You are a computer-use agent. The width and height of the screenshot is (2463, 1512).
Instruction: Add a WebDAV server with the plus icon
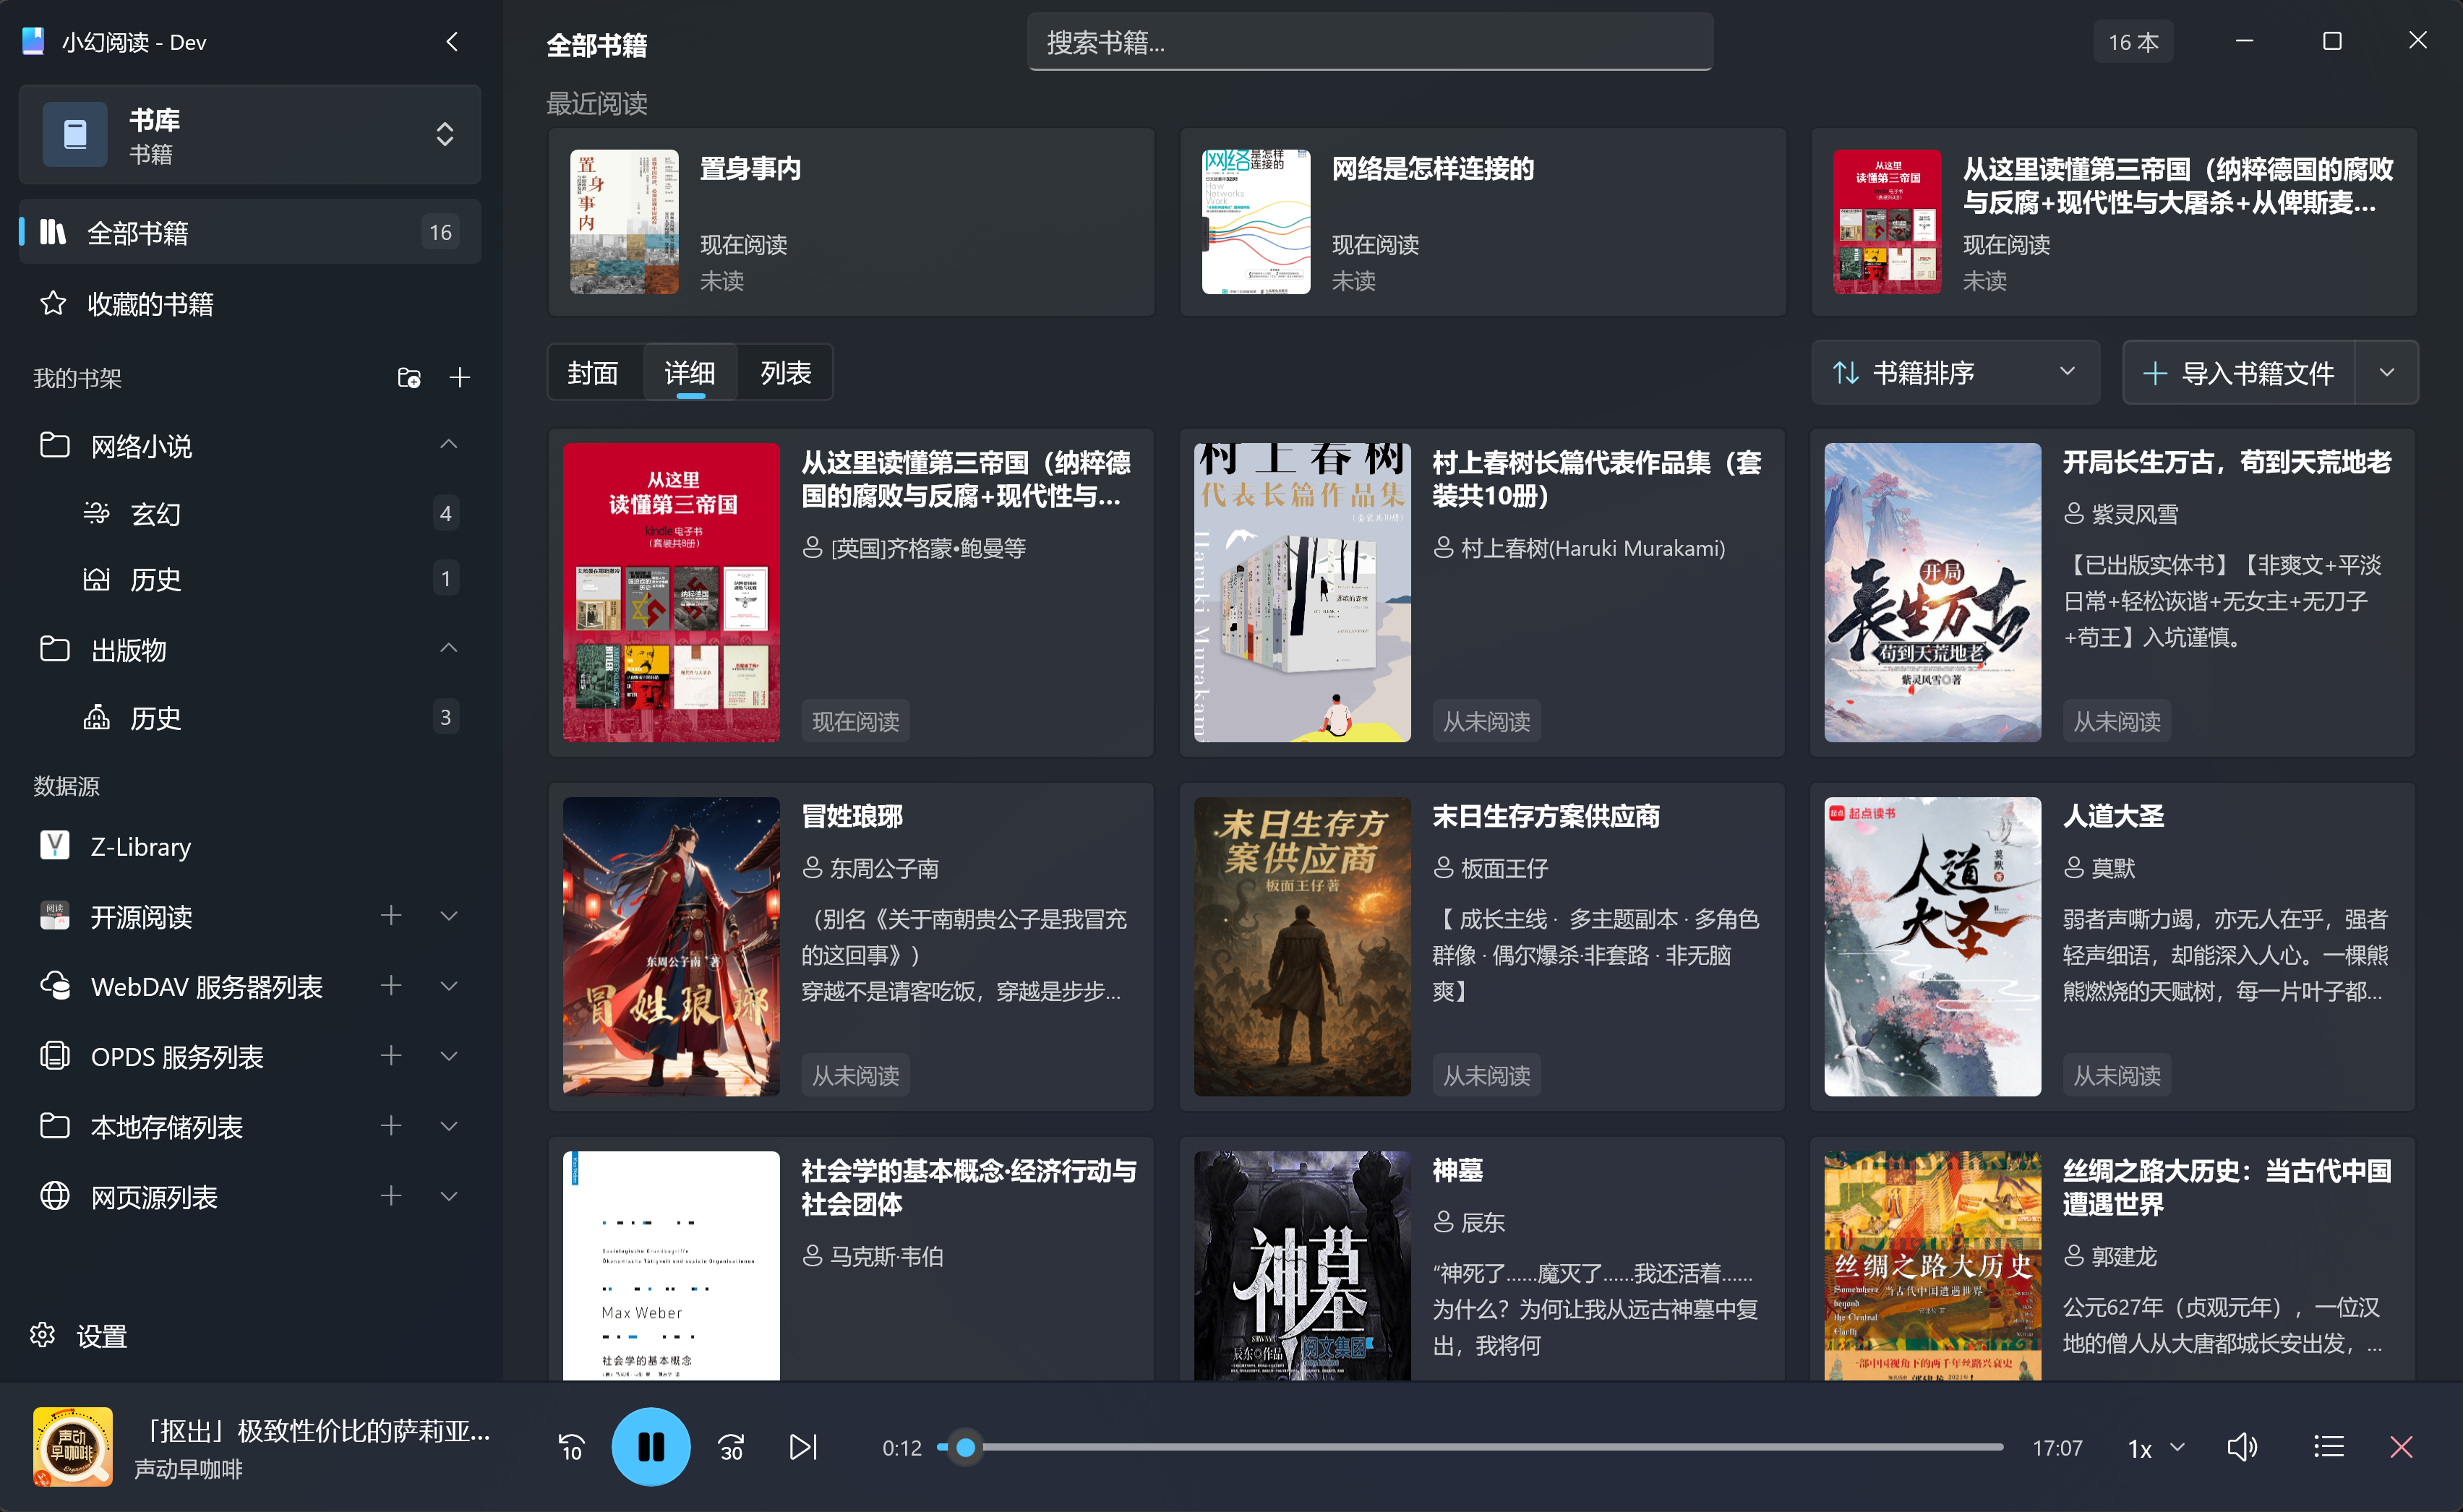[x=391, y=986]
